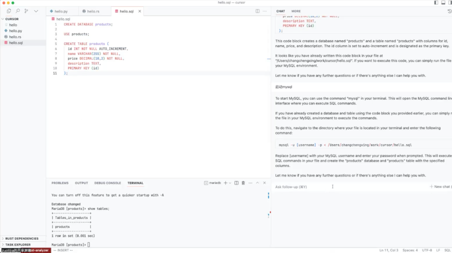
Task: Close the hello.sql editor tab
Action: [x=140, y=11]
